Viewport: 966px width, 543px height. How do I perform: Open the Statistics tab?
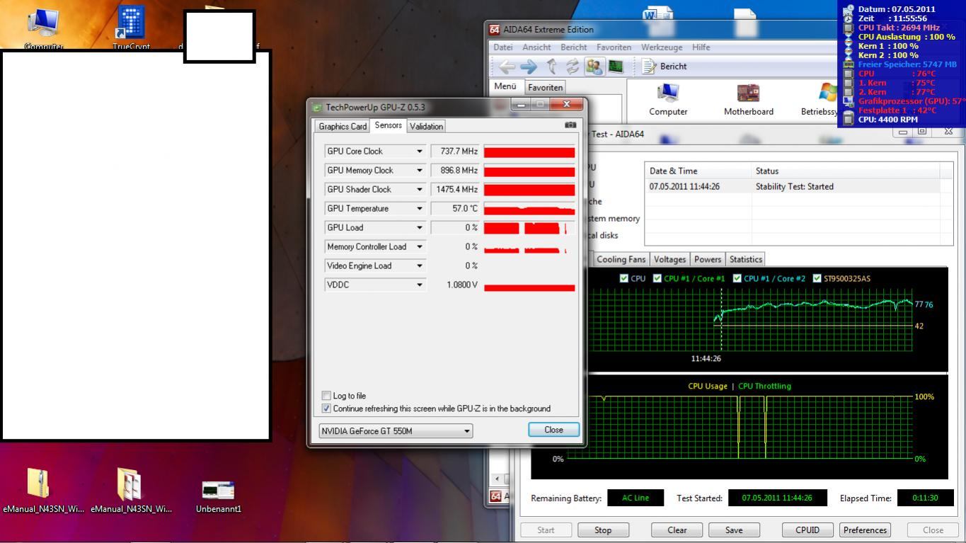tap(745, 260)
